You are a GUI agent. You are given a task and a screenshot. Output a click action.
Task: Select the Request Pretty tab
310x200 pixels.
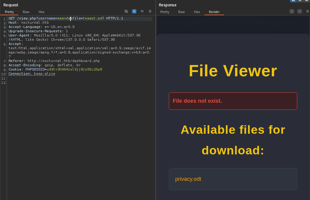click(9, 12)
